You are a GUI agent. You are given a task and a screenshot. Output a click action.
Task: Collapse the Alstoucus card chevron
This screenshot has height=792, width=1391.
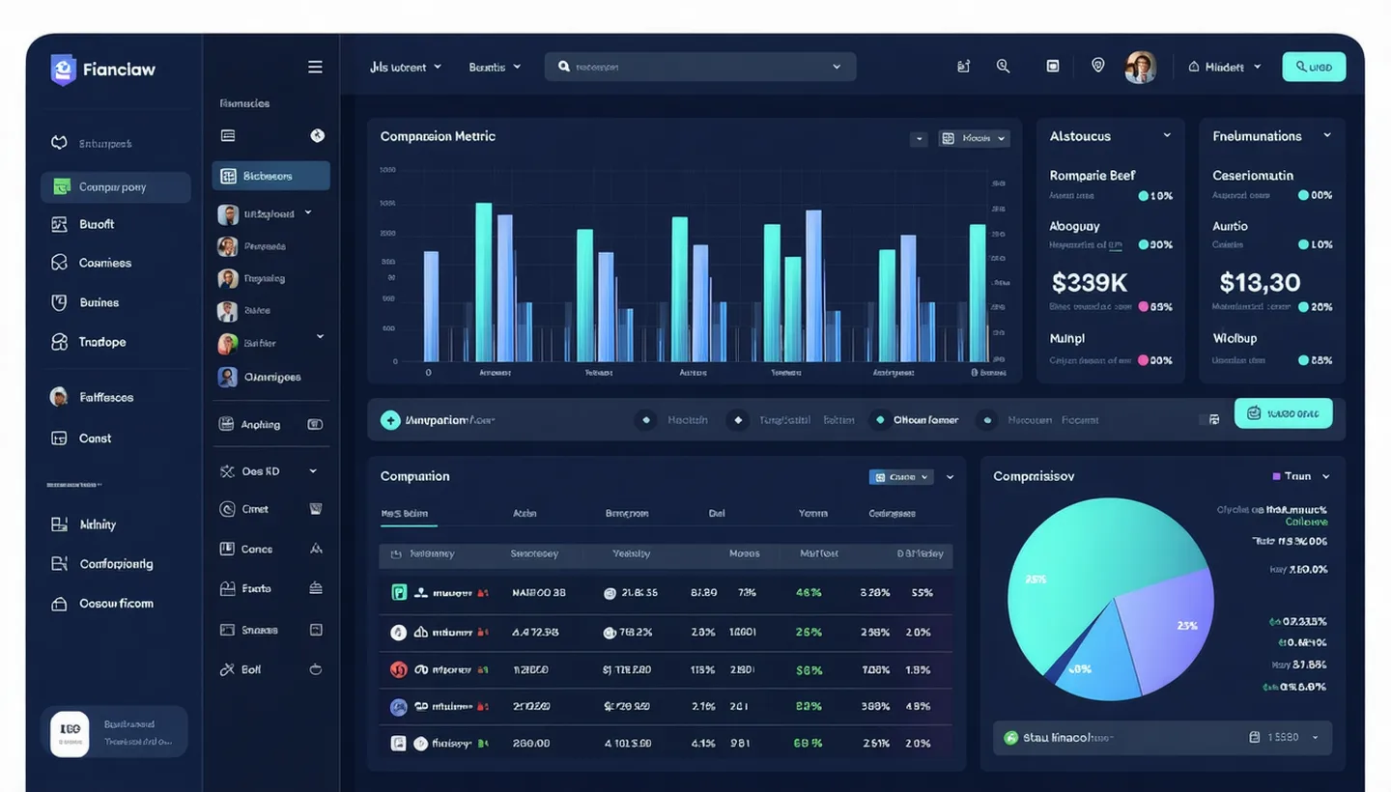pyautogui.click(x=1167, y=135)
